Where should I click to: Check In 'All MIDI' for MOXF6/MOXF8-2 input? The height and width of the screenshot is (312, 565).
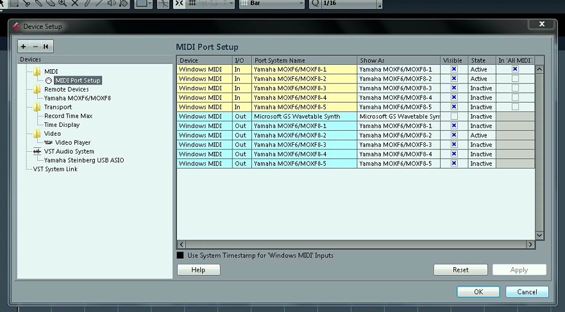click(515, 78)
